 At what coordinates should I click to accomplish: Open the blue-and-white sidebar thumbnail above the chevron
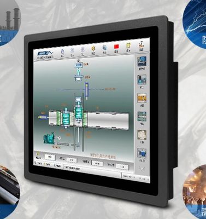(142, 153)
